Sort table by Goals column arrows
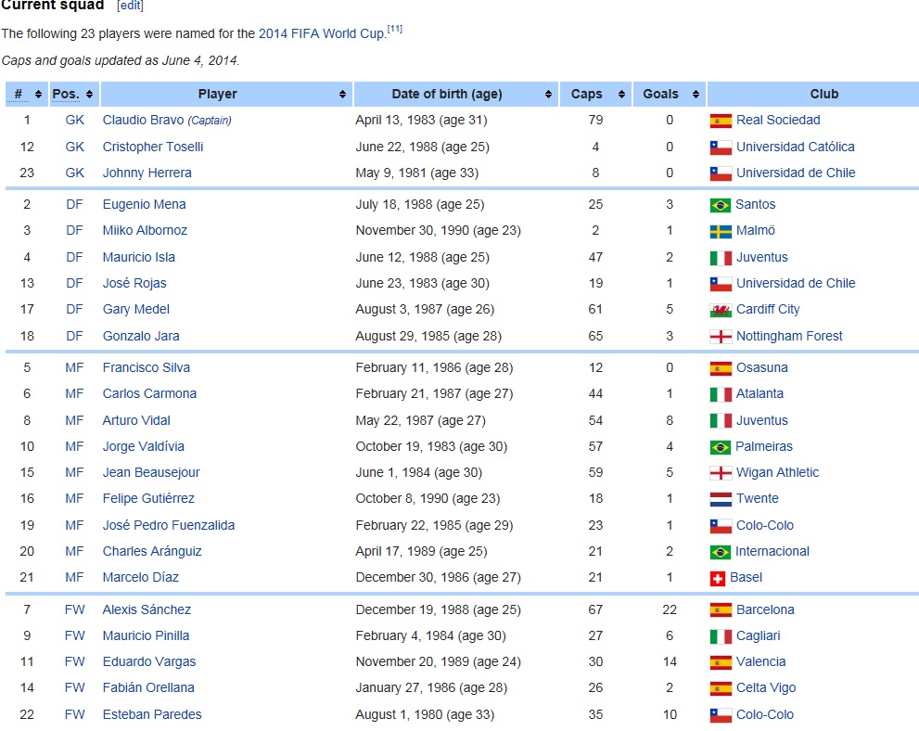The width and height of the screenshot is (919, 731). click(696, 95)
